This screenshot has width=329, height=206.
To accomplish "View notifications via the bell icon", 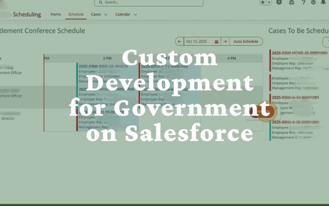I will [324, 3].
